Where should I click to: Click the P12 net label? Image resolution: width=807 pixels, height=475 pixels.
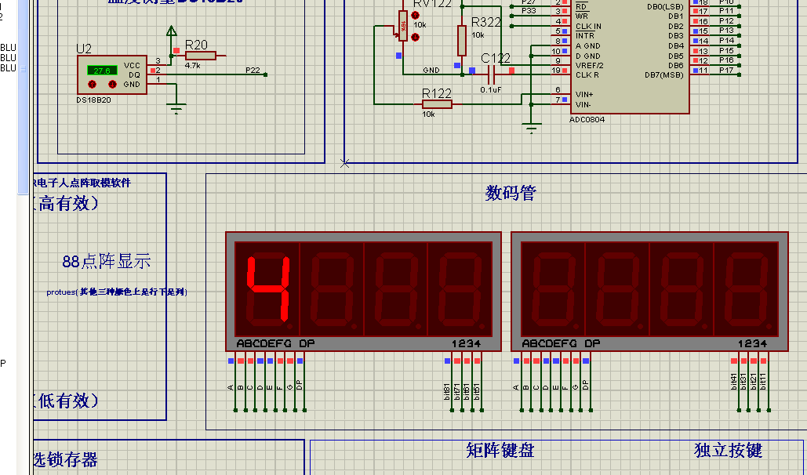coord(726,20)
